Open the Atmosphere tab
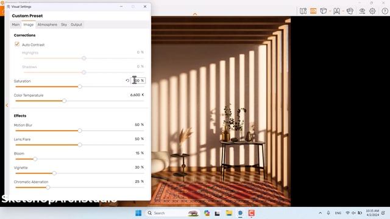Viewport: 390px width, 219px height. [48, 24]
